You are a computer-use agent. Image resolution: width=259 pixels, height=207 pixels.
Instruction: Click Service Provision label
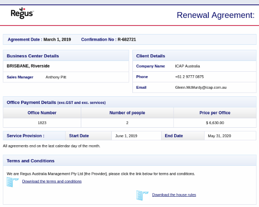click(x=26, y=136)
